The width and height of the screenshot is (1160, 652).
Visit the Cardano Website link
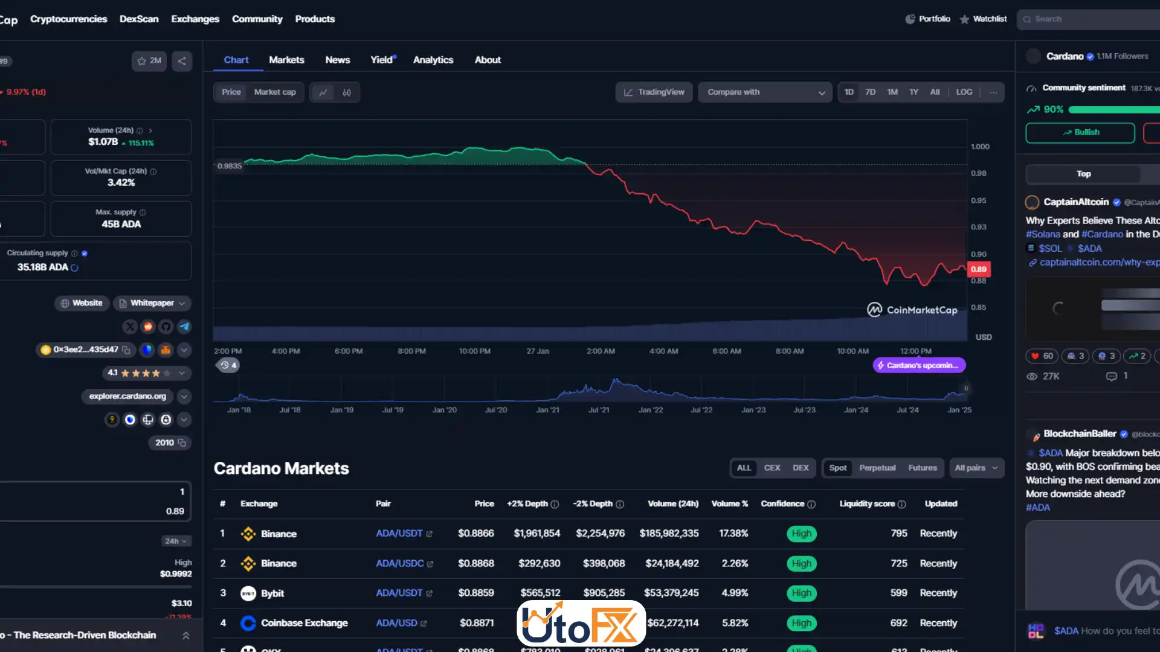click(x=82, y=303)
